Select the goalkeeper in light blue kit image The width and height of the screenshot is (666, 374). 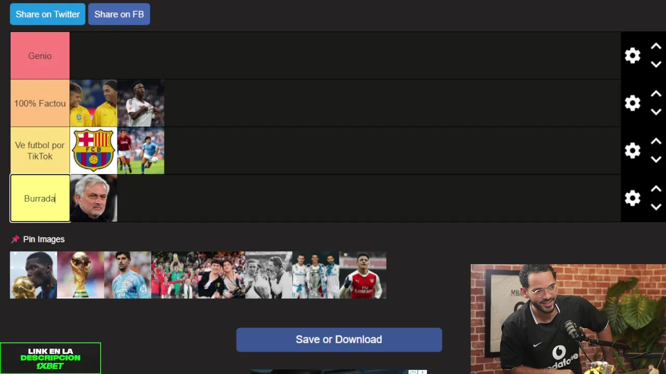point(127,275)
